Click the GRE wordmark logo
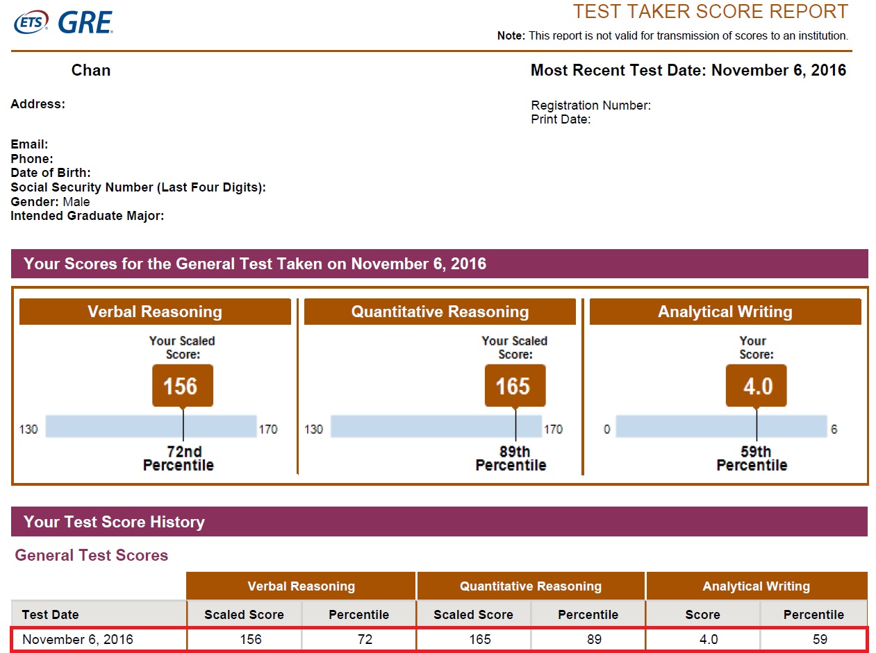Image resolution: width=876 pixels, height=653 pixels. (x=85, y=23)
